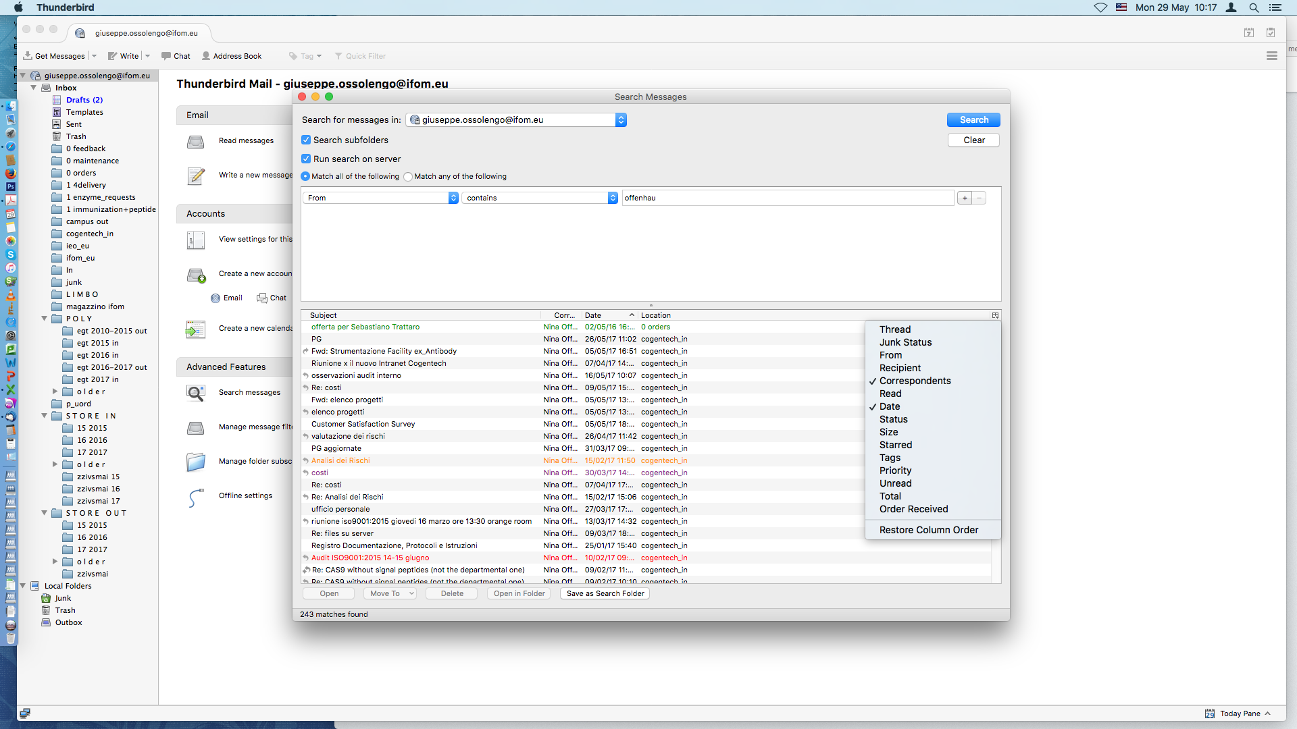Open the Thunderbird hamburger menu icon
Image resolution: width=1297 pixels, height=729 pixels.
click(1271, 56)
